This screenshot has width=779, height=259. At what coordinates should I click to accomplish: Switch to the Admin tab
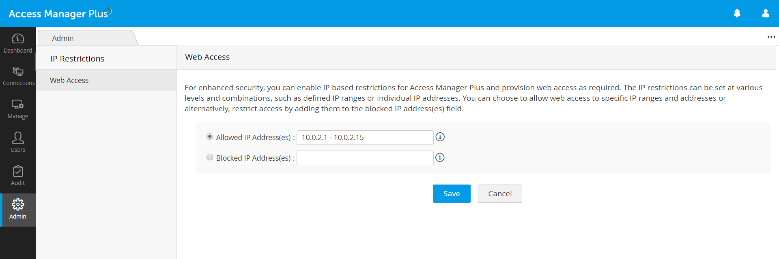coord(63,38)
